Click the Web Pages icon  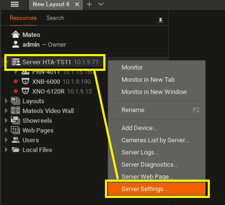click(15, 130)
